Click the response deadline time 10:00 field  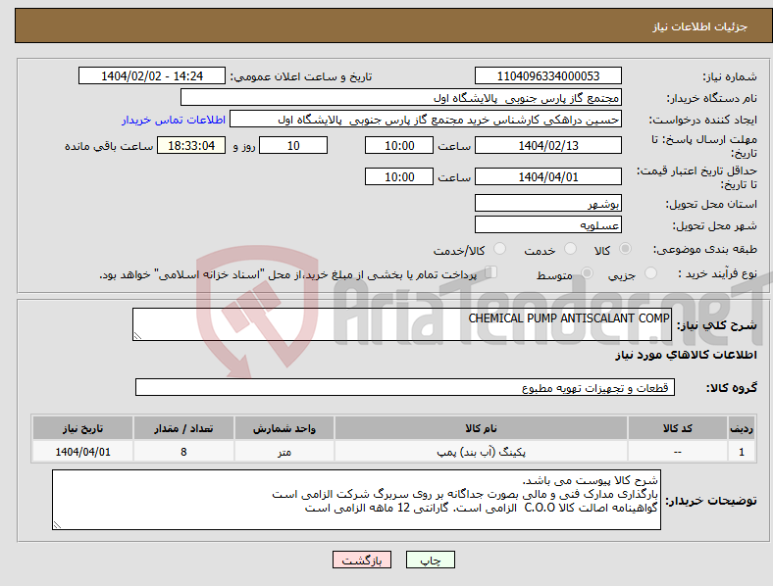coord(399,145)
